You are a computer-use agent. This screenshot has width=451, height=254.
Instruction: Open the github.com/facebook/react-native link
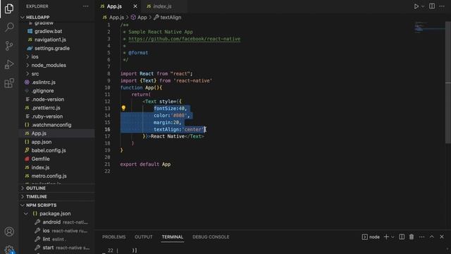pos(184,39)
